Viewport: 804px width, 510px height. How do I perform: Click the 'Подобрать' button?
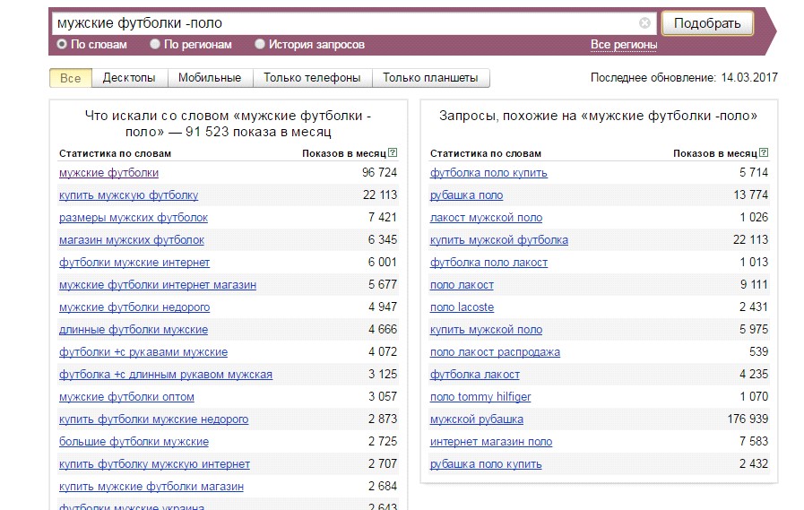point(707,23)
